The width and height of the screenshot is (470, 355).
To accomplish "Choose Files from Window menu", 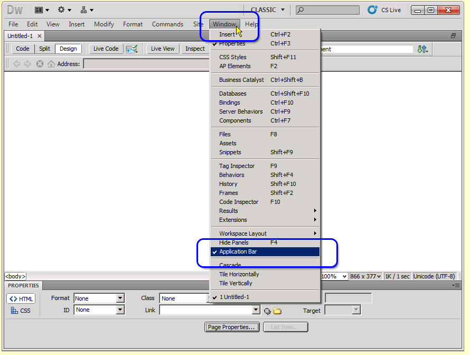I will click(x=265, y=134).
